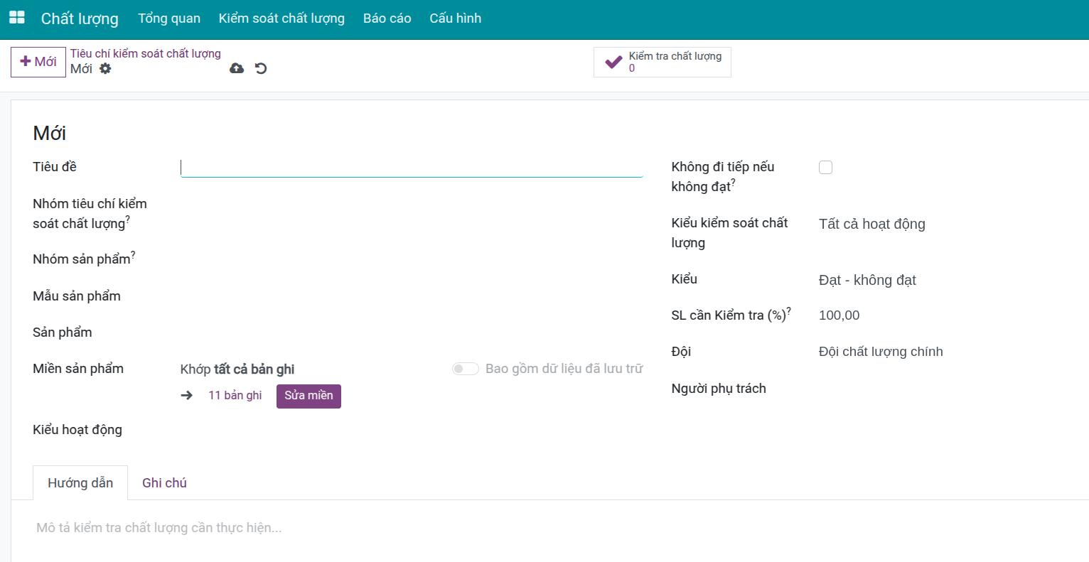Screen dimensions: 1089x562
Task: Click the Chất lượng app title
Action: (80, 18)
